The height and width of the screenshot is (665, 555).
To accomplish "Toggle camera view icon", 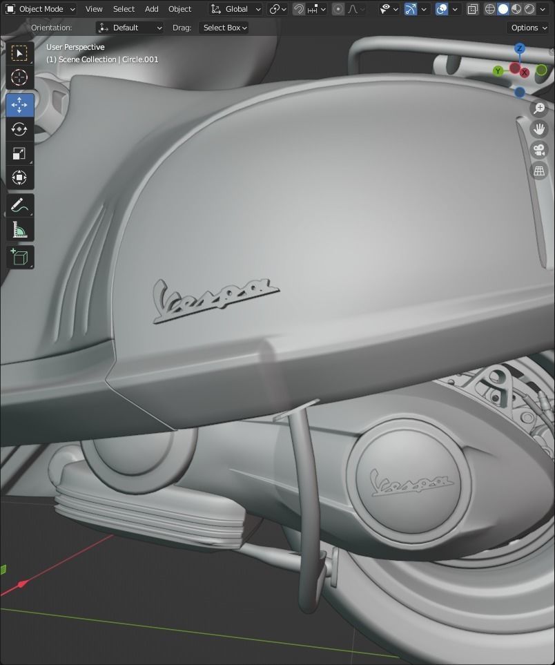I will click(x=539, y=150).
